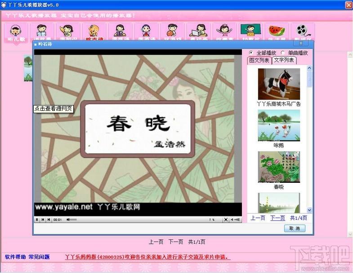Click the 取消 cancel button
The width and height of the screenshot is (353, 273).
tap(295, 228)
